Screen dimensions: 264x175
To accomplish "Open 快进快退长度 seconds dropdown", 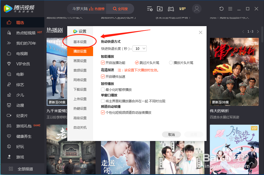I will point(140,48).
